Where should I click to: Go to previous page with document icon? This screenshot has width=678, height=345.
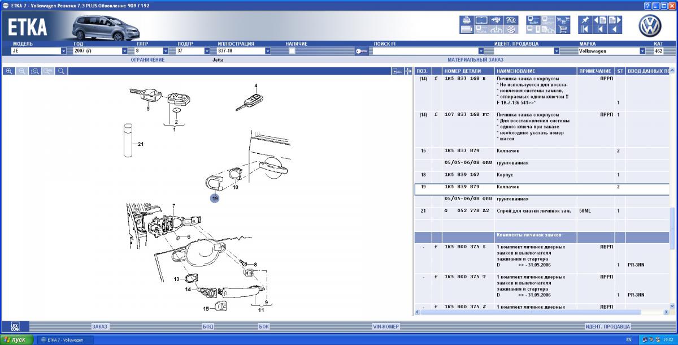(x=600, y=20)
